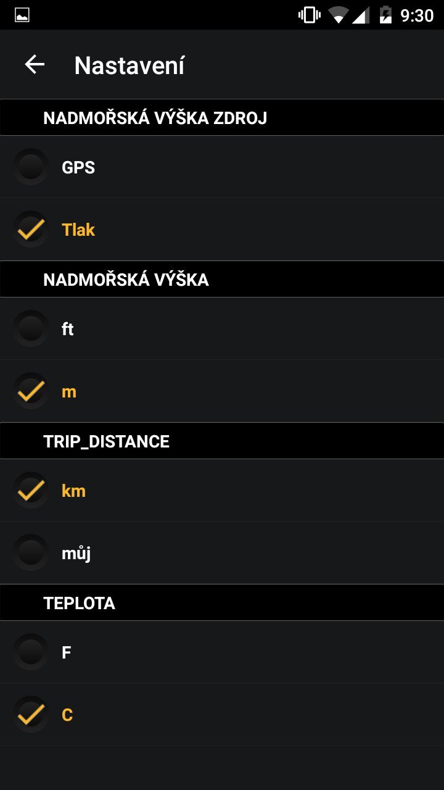Tap the Nadmořská výška zdroj header

(x=155, y=118)
